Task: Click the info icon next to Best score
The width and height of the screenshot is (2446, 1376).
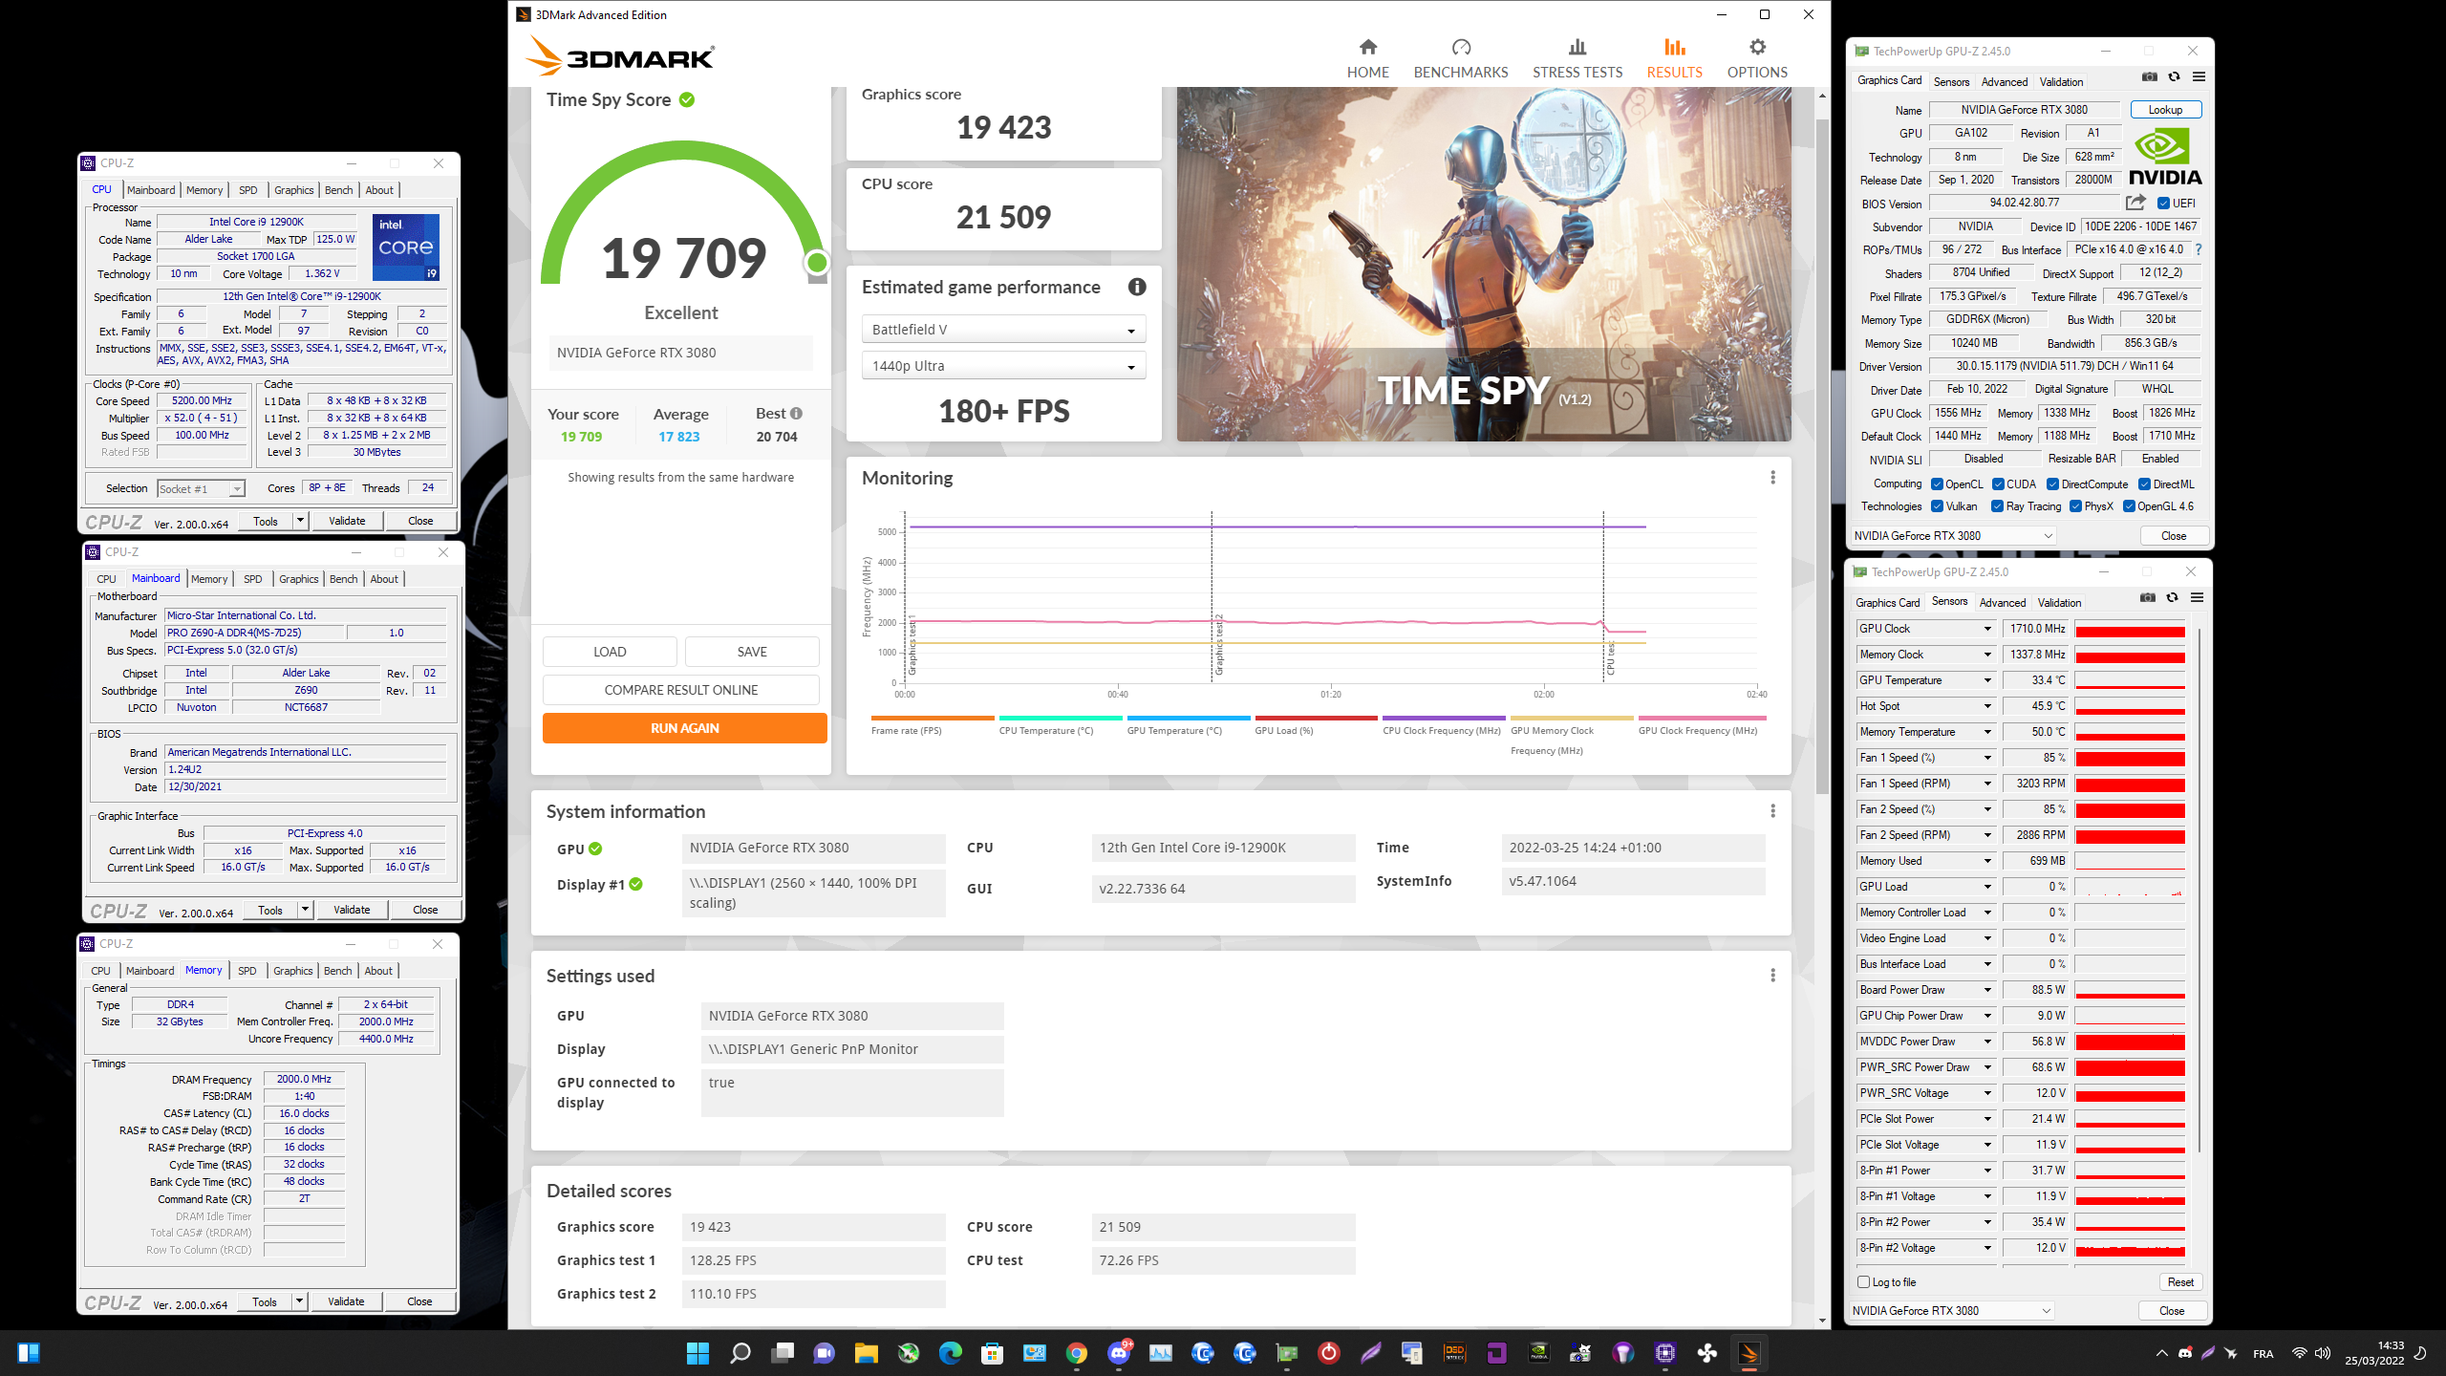Action: [x=796, y=414]
